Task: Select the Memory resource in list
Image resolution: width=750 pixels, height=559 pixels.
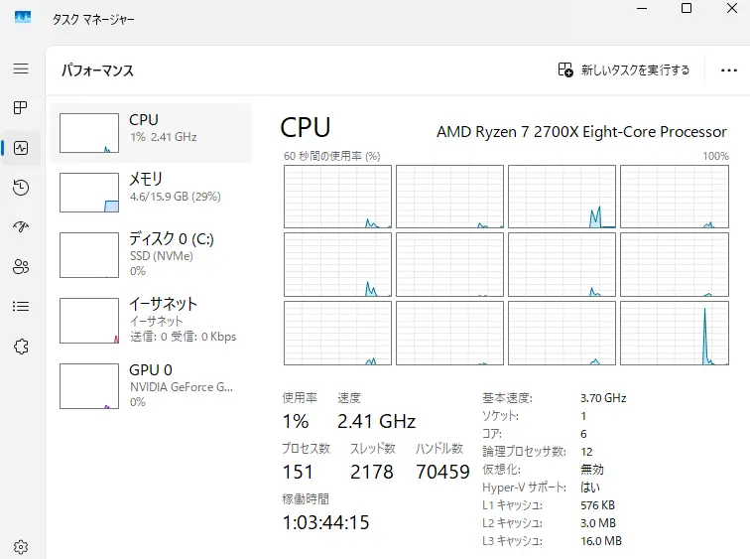Action: tap(151, 193)
